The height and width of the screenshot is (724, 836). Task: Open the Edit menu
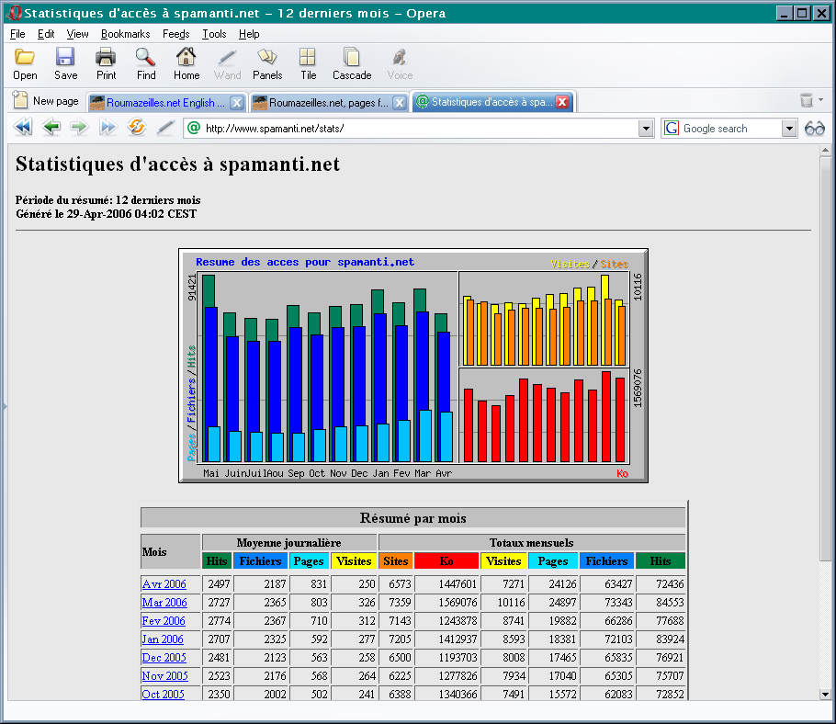click(46, 34)
